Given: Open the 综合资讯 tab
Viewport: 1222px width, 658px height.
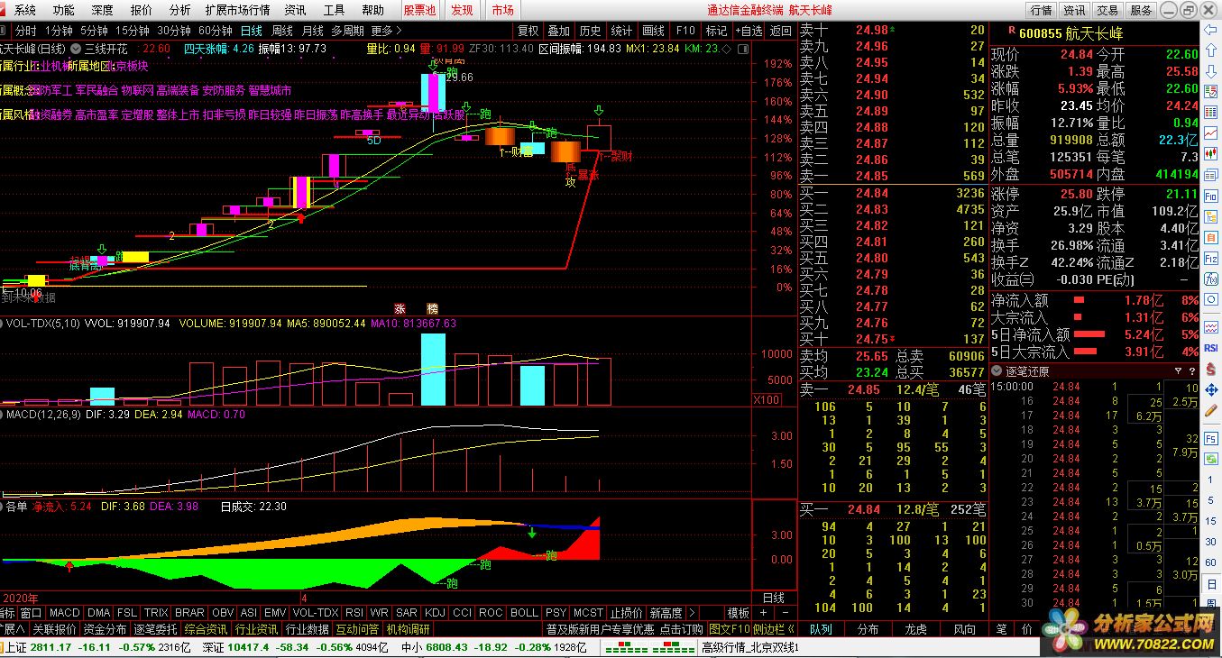Looking at the screenshot, I should 206,629.
